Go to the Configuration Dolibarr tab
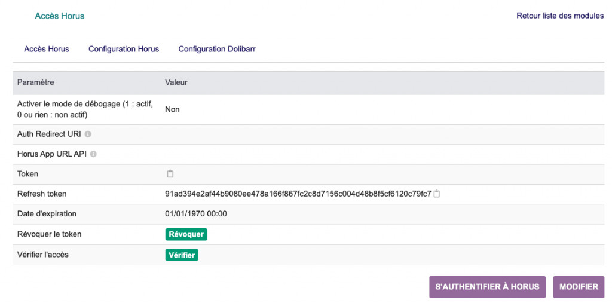The width and height of the screenshot is (612, 303). 217,49
